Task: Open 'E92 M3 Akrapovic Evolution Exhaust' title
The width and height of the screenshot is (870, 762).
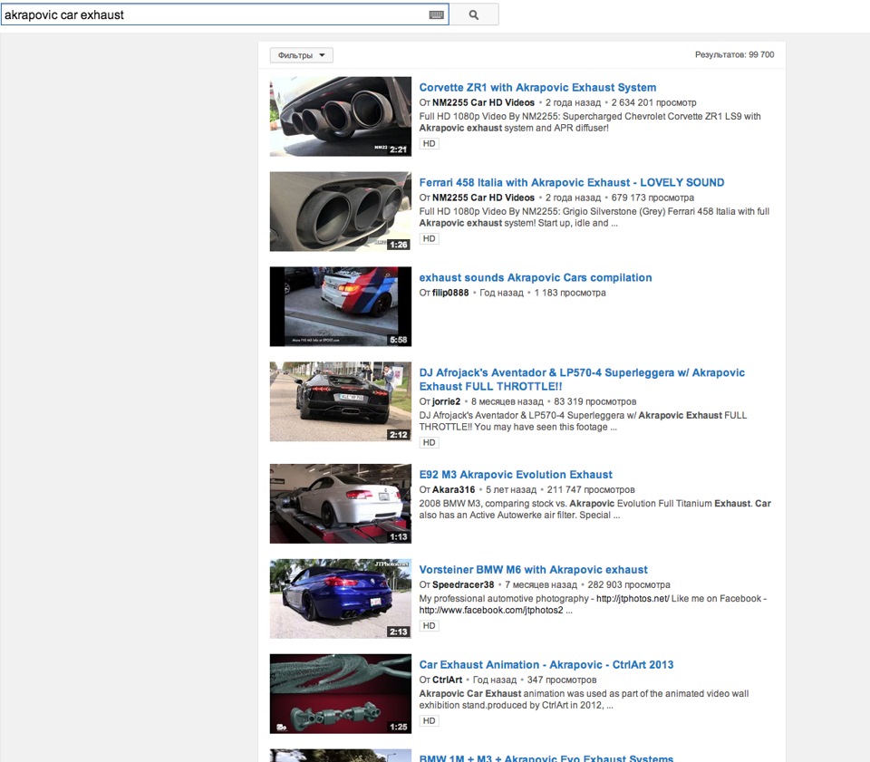Action: pos(516,475)
